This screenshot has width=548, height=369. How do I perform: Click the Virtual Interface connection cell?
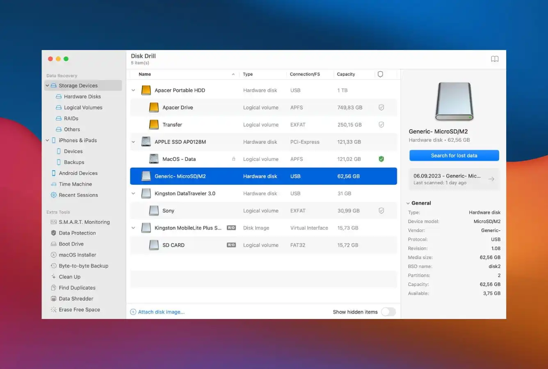pyautogui.click(x=309, y=228)
